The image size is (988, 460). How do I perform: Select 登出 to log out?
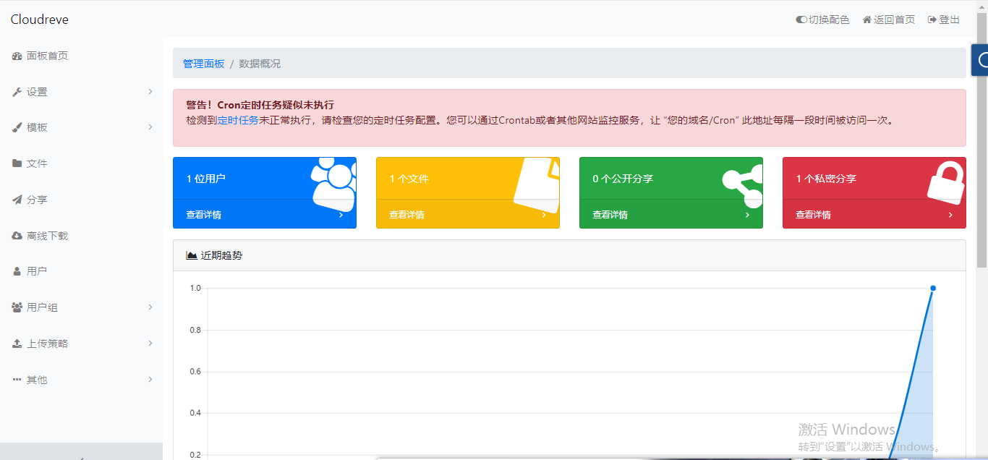[x=944, y=20]
